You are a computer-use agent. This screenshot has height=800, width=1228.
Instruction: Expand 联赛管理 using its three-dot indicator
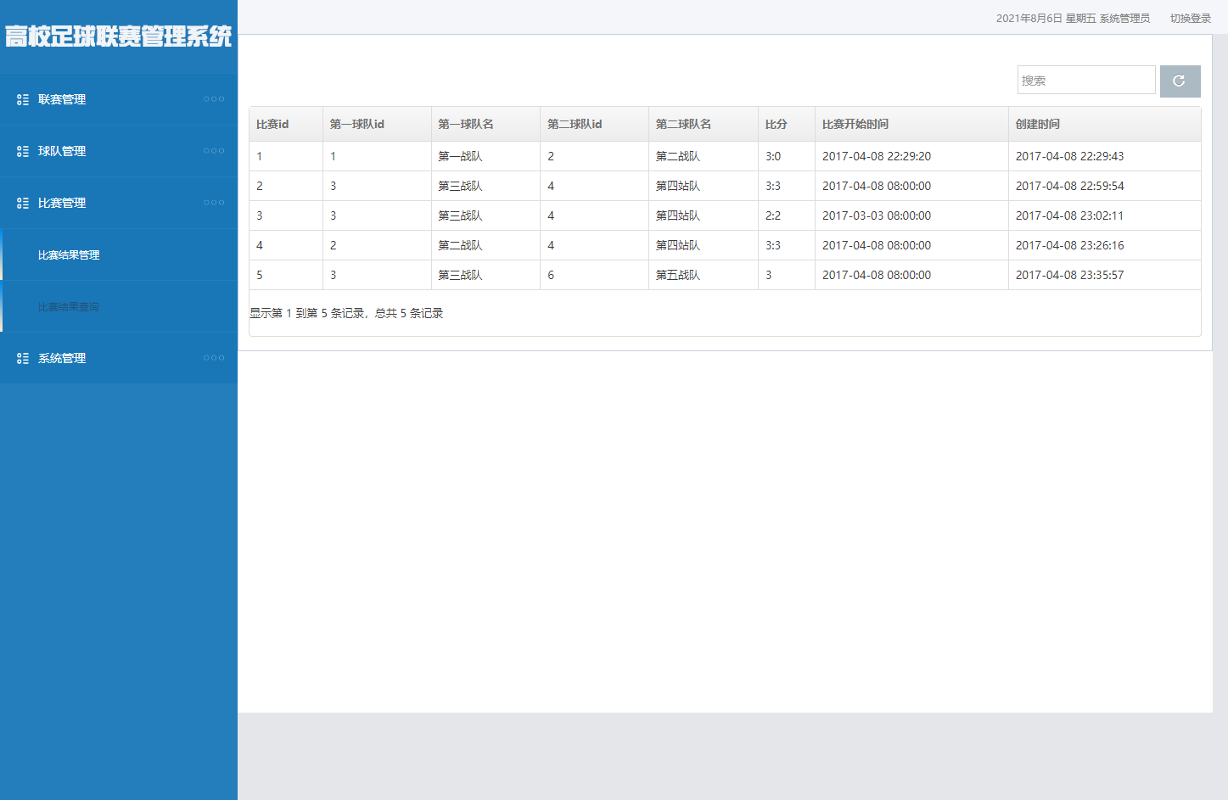[x=214, y=99]
